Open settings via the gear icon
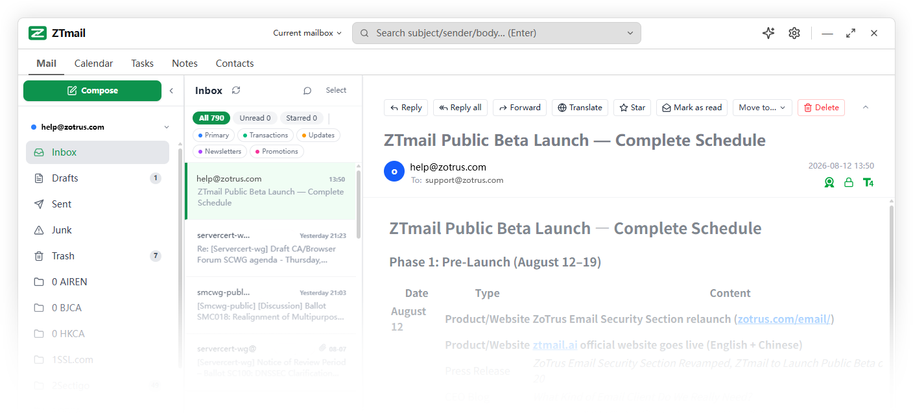Image resolution: width=913 pixels, height=413 pixels. [x=794, y=33]
